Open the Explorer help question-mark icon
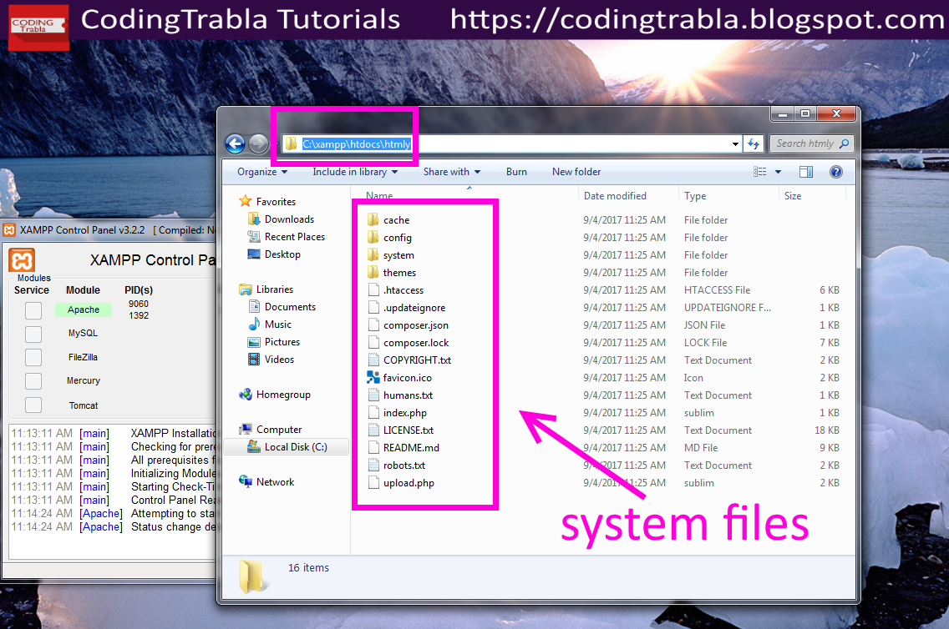 836,172
